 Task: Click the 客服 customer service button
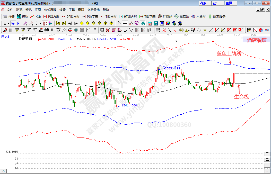tap(203, 3)
